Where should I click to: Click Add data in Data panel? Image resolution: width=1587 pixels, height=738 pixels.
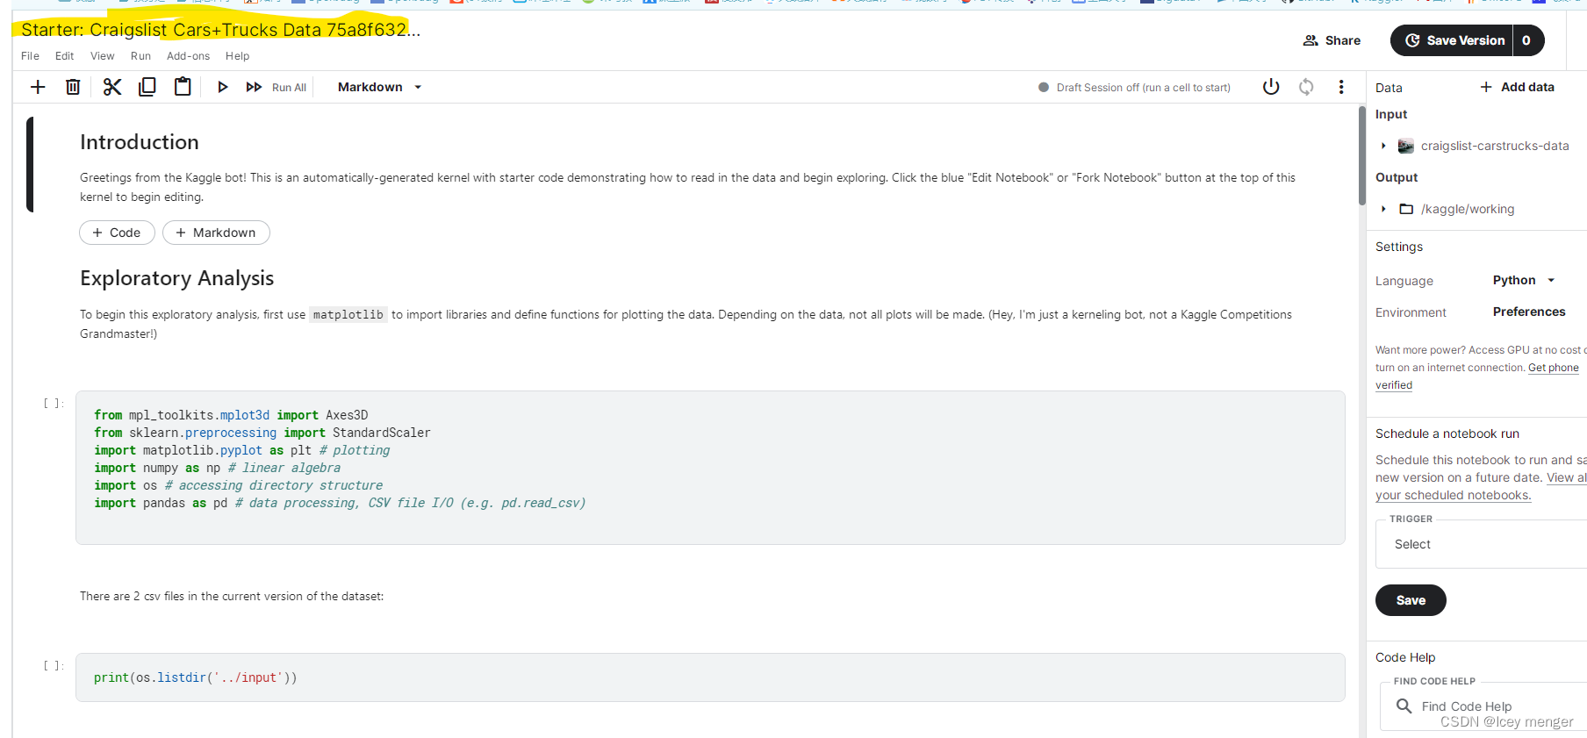(1517, 87)
